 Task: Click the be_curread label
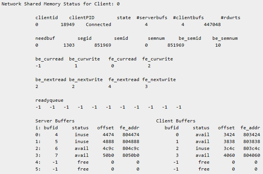click(x=49, y=59)
